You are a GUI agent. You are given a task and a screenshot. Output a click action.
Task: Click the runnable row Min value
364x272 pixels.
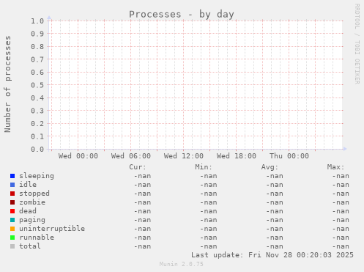[x=209, y=238]
